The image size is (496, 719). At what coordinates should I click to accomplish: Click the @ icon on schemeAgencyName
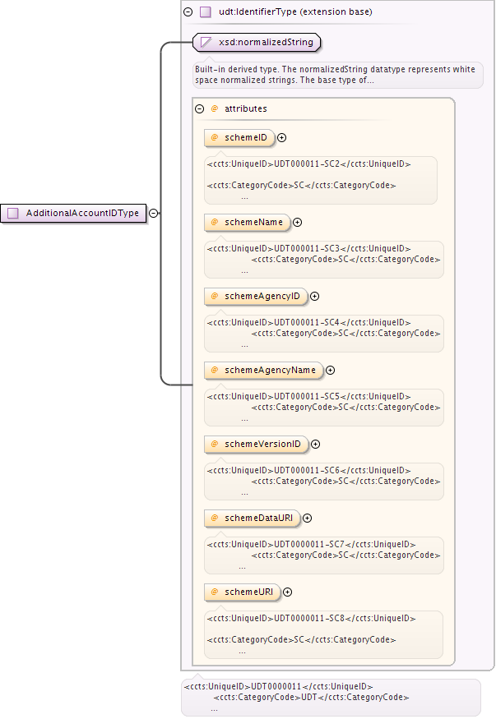[215, 370]
